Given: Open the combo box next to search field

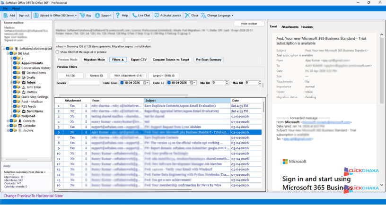Looking at the screenshot, I should [x=138, y=40].
